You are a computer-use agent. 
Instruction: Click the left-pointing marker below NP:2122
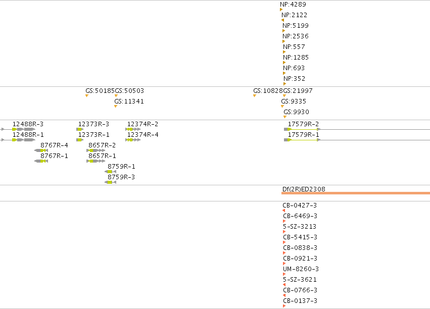coord(283,20)
